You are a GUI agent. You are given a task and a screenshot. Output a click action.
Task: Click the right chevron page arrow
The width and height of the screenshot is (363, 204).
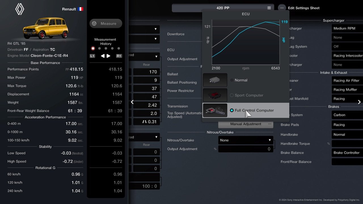tap(359, 102)
